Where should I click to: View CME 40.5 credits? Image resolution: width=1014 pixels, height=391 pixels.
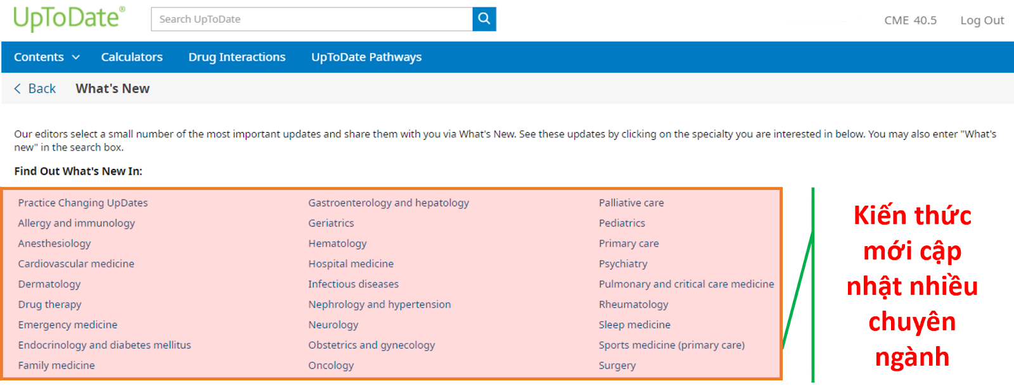(x=910, y=20)
